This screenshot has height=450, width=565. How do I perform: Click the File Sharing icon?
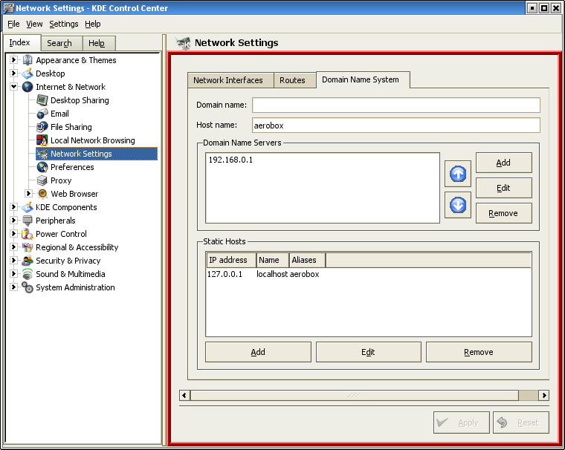[42, 127]
